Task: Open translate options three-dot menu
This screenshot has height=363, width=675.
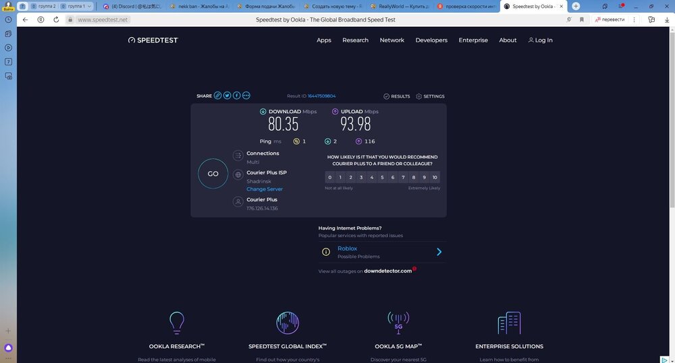Action: click(x=634, y=20)
